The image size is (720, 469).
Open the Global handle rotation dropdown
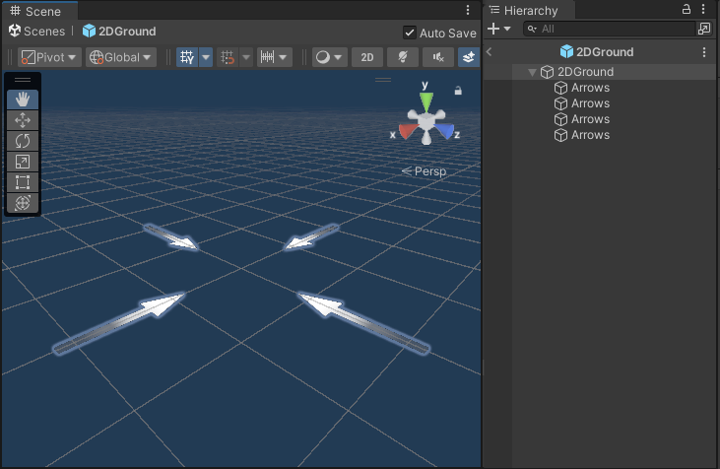pos(121,57)
